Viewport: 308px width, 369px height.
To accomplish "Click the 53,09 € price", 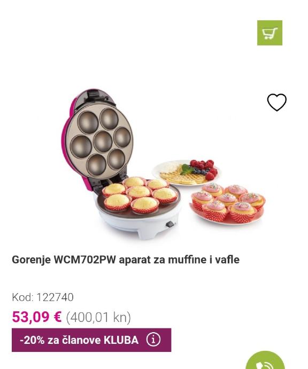I will pos(37,317).
